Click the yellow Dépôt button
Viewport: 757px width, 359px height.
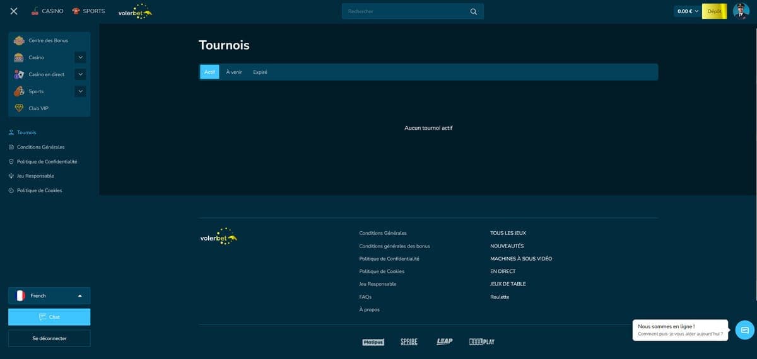714,11
